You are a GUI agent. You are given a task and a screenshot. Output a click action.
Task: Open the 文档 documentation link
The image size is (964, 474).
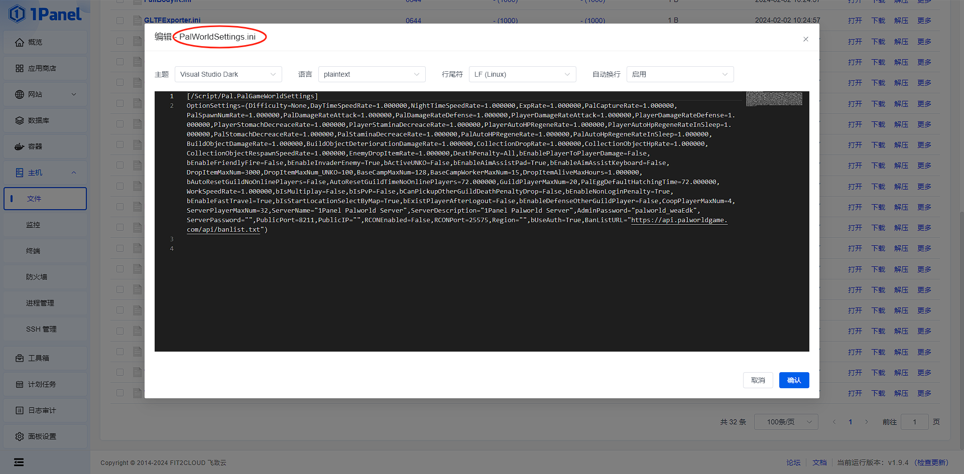pos(820,462)
